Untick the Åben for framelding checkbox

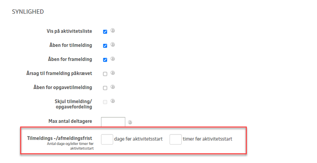click(x=105, y=60)
